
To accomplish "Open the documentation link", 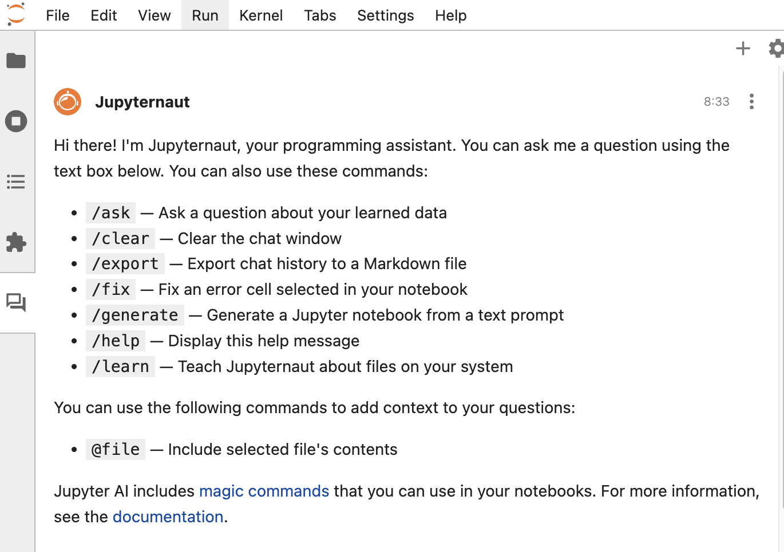I will [x=168, y=517].
